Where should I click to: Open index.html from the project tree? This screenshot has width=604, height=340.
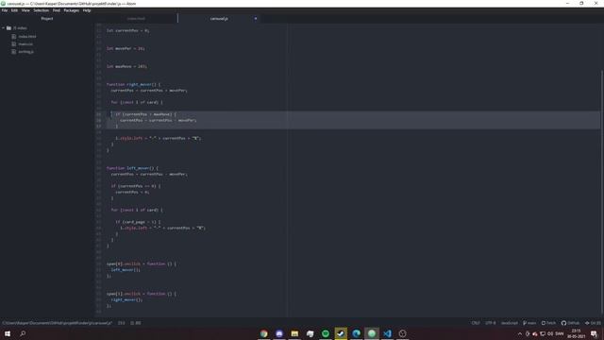tap(27, 37)
